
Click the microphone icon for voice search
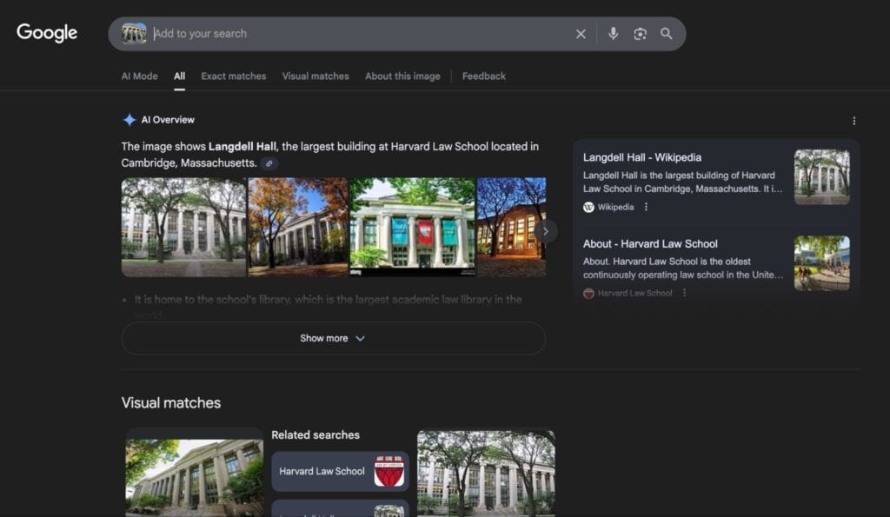coord(614,34)
